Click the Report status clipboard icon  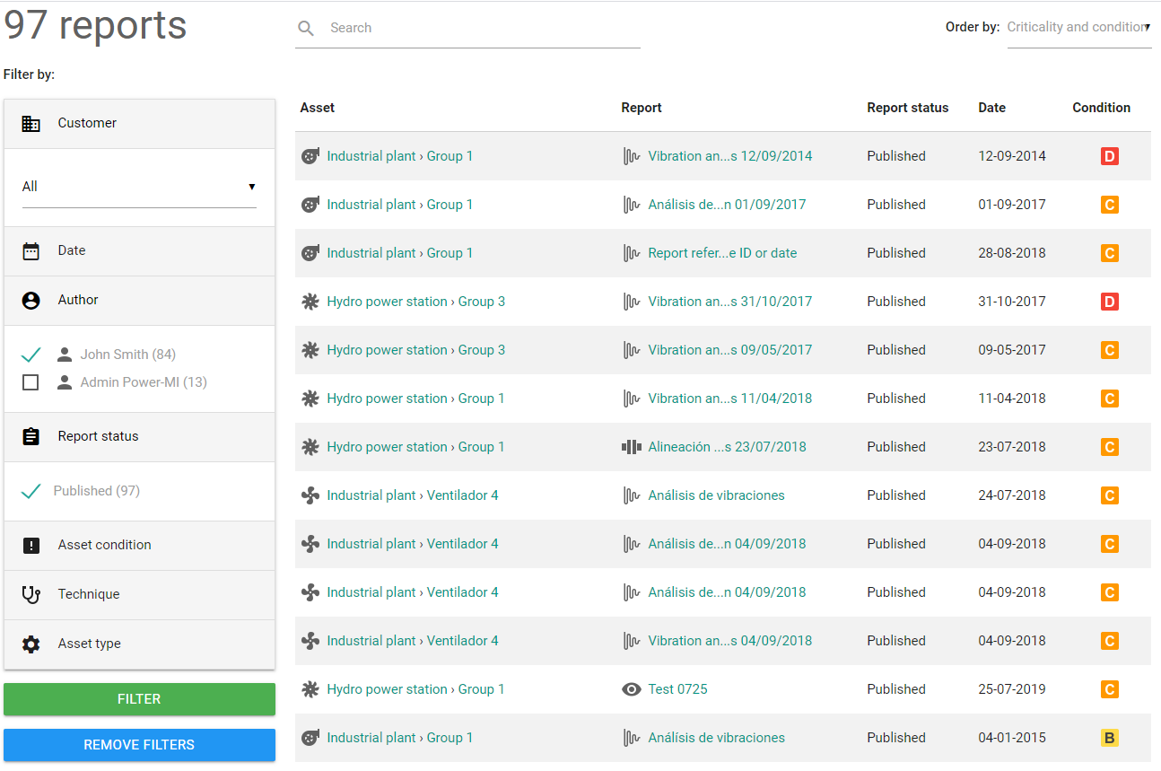tap(31, 437)
